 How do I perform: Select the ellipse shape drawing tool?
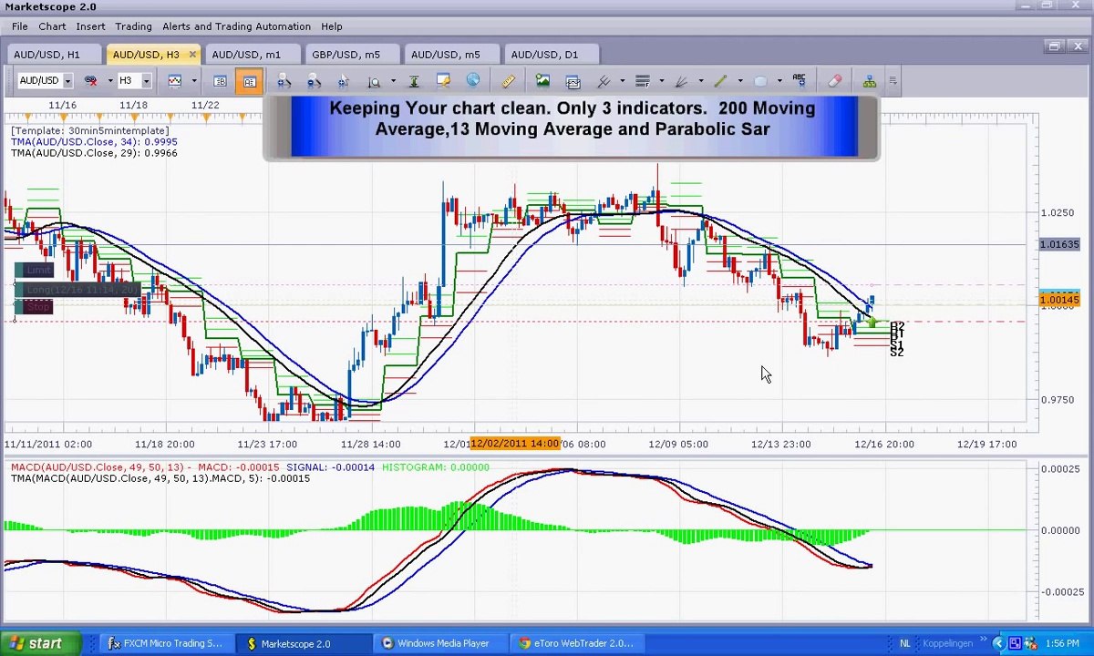(x=760, y=81)
